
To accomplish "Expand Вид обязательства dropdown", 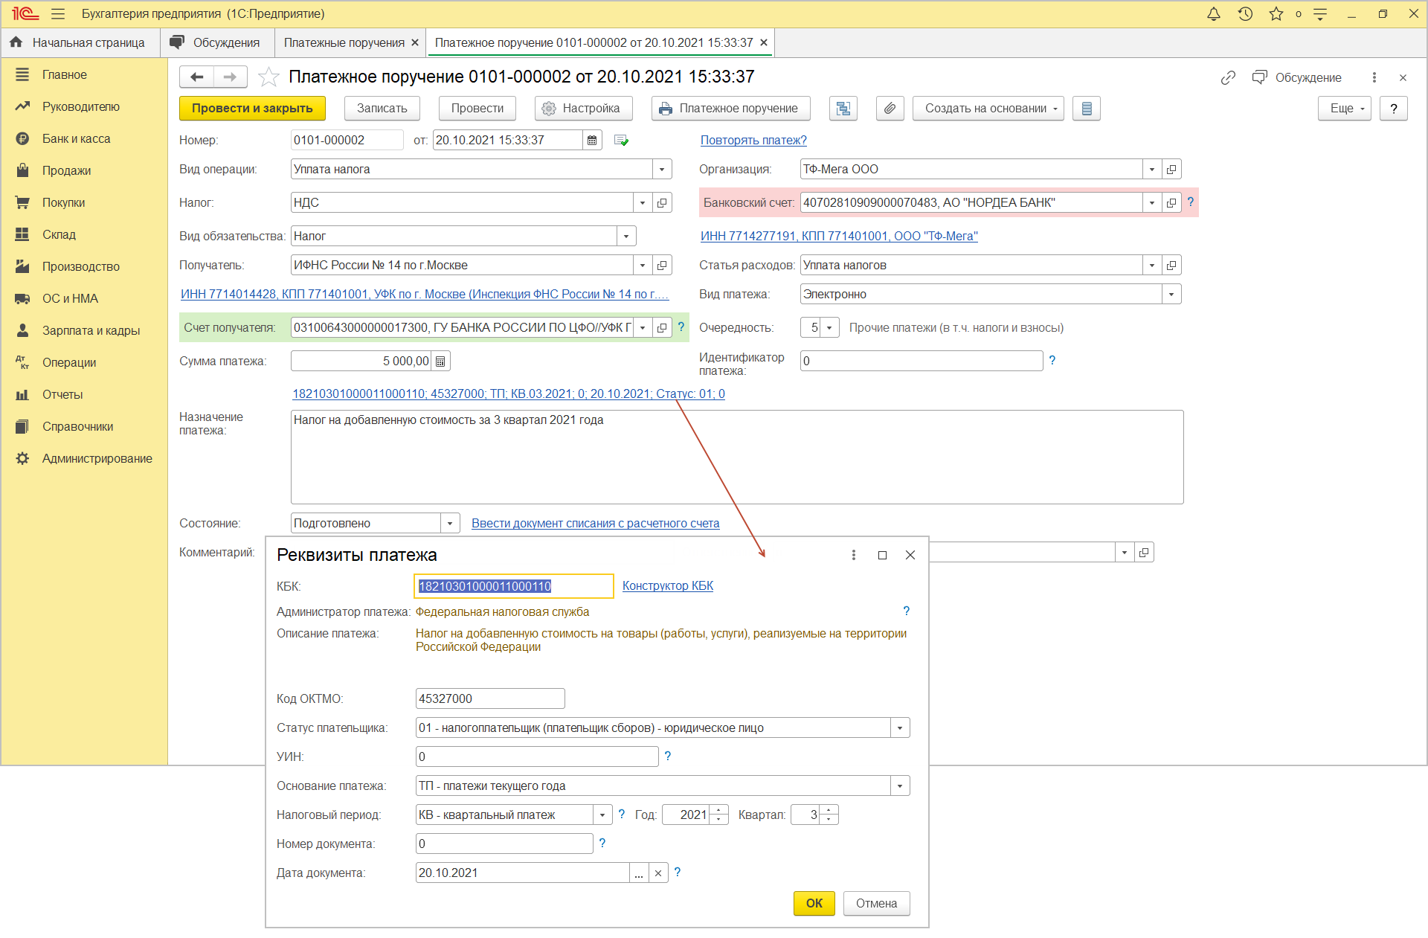I will 626,236.
